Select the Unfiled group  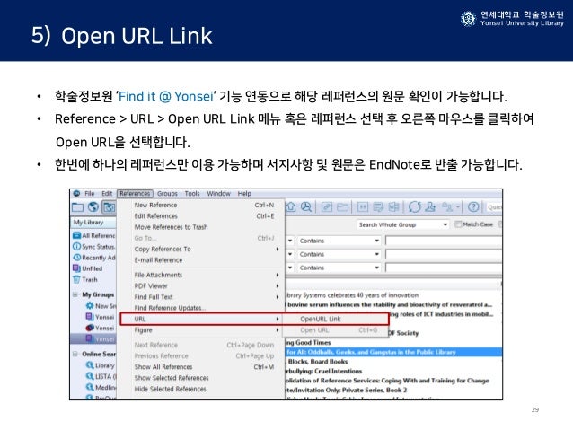(x=88, y=268)
